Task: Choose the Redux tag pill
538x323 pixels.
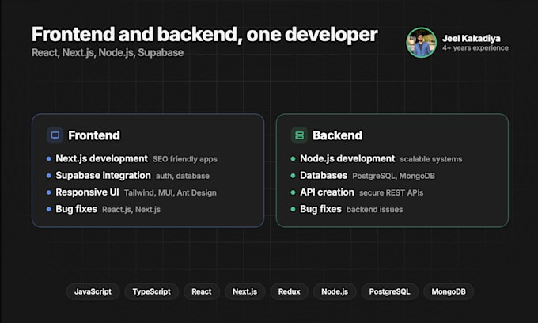Action: (x=289, y=292)
